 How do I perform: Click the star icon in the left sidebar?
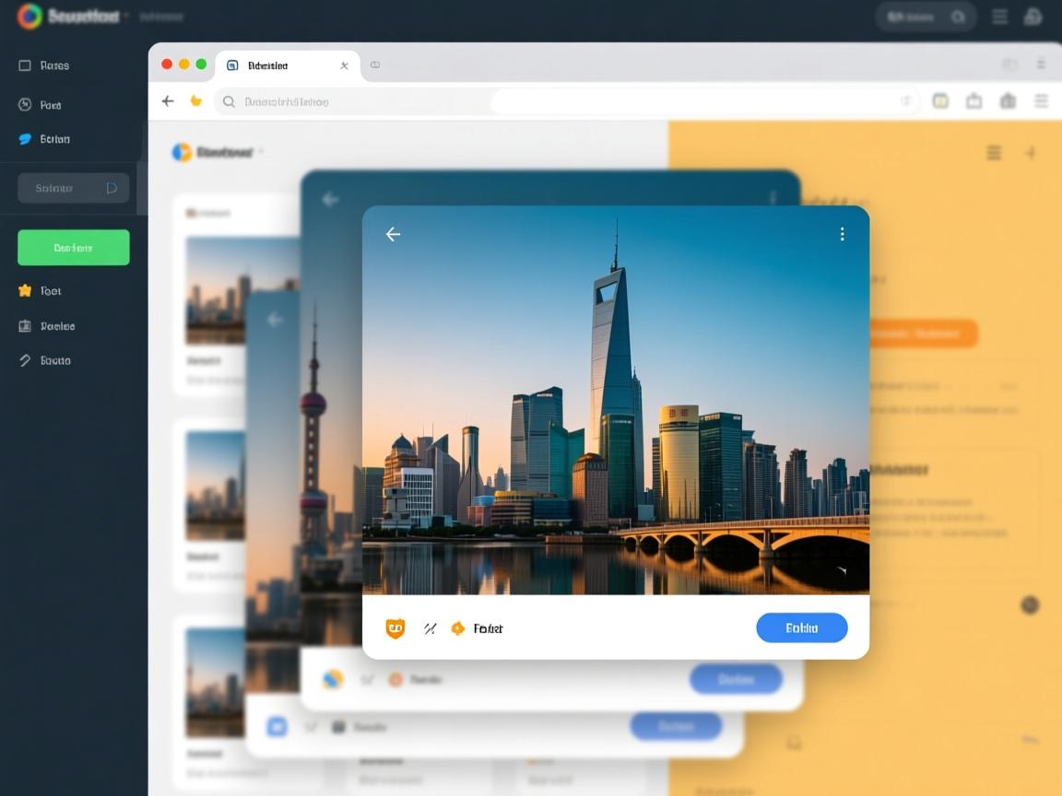(25, 291)
